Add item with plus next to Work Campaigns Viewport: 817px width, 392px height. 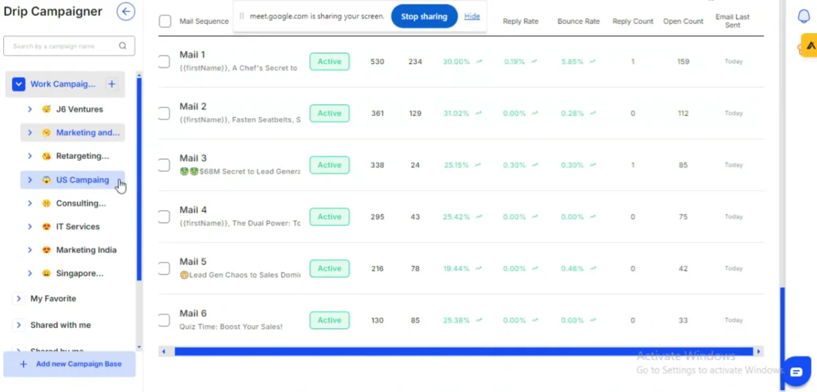pos(112,84)
